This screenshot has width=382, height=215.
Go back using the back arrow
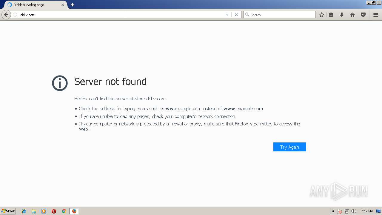[6, 15]
